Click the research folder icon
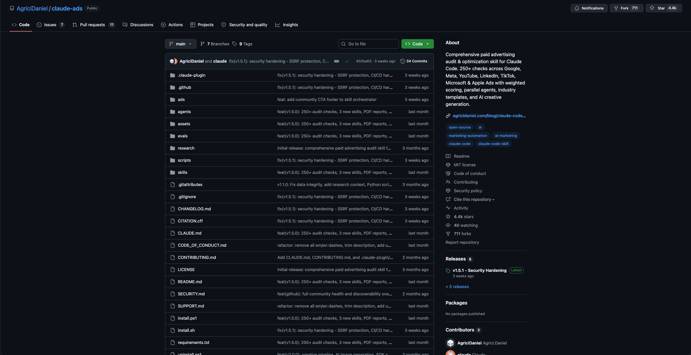This screenshot has width=691, height=355. click(172, 148)
